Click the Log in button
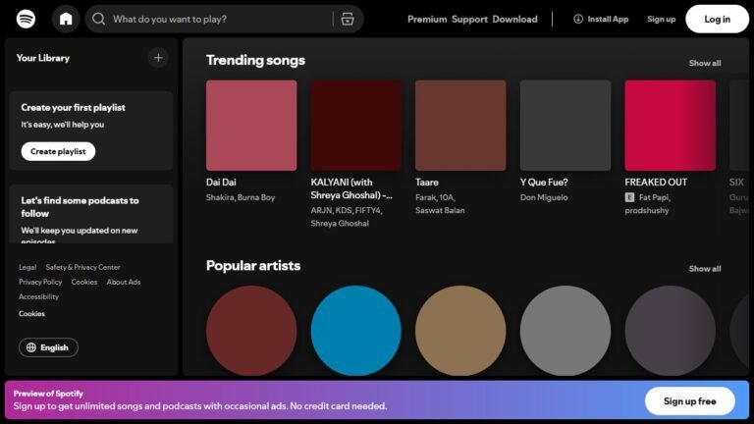 tap(717, 20)
